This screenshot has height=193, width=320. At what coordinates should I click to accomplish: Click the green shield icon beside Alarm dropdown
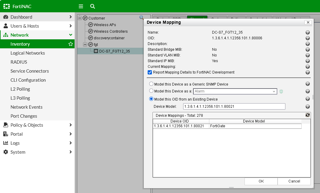click(x=281, y=92)
